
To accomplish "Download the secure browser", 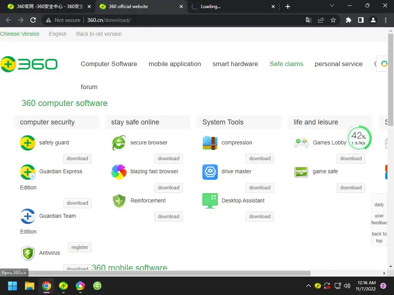I will (169, 159).
